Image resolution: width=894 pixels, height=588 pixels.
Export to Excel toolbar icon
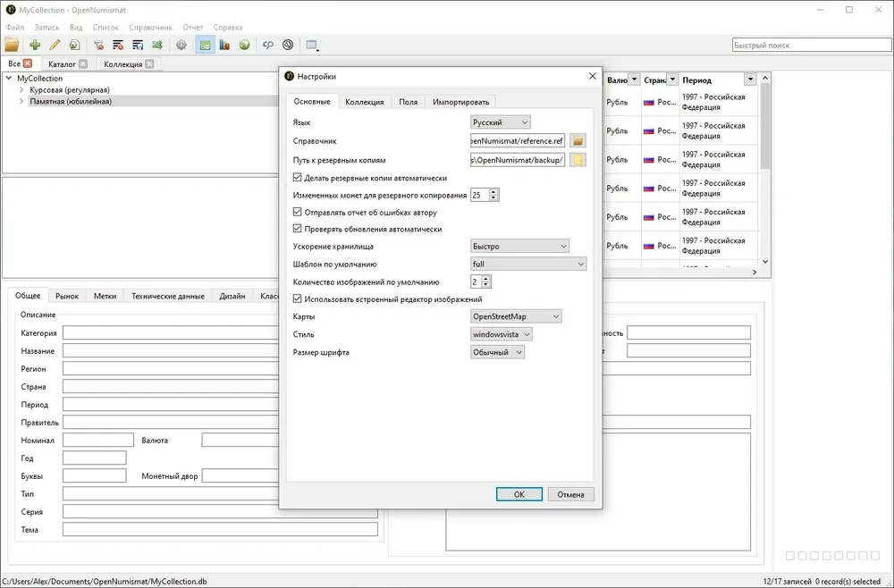(x=157, y=45)
